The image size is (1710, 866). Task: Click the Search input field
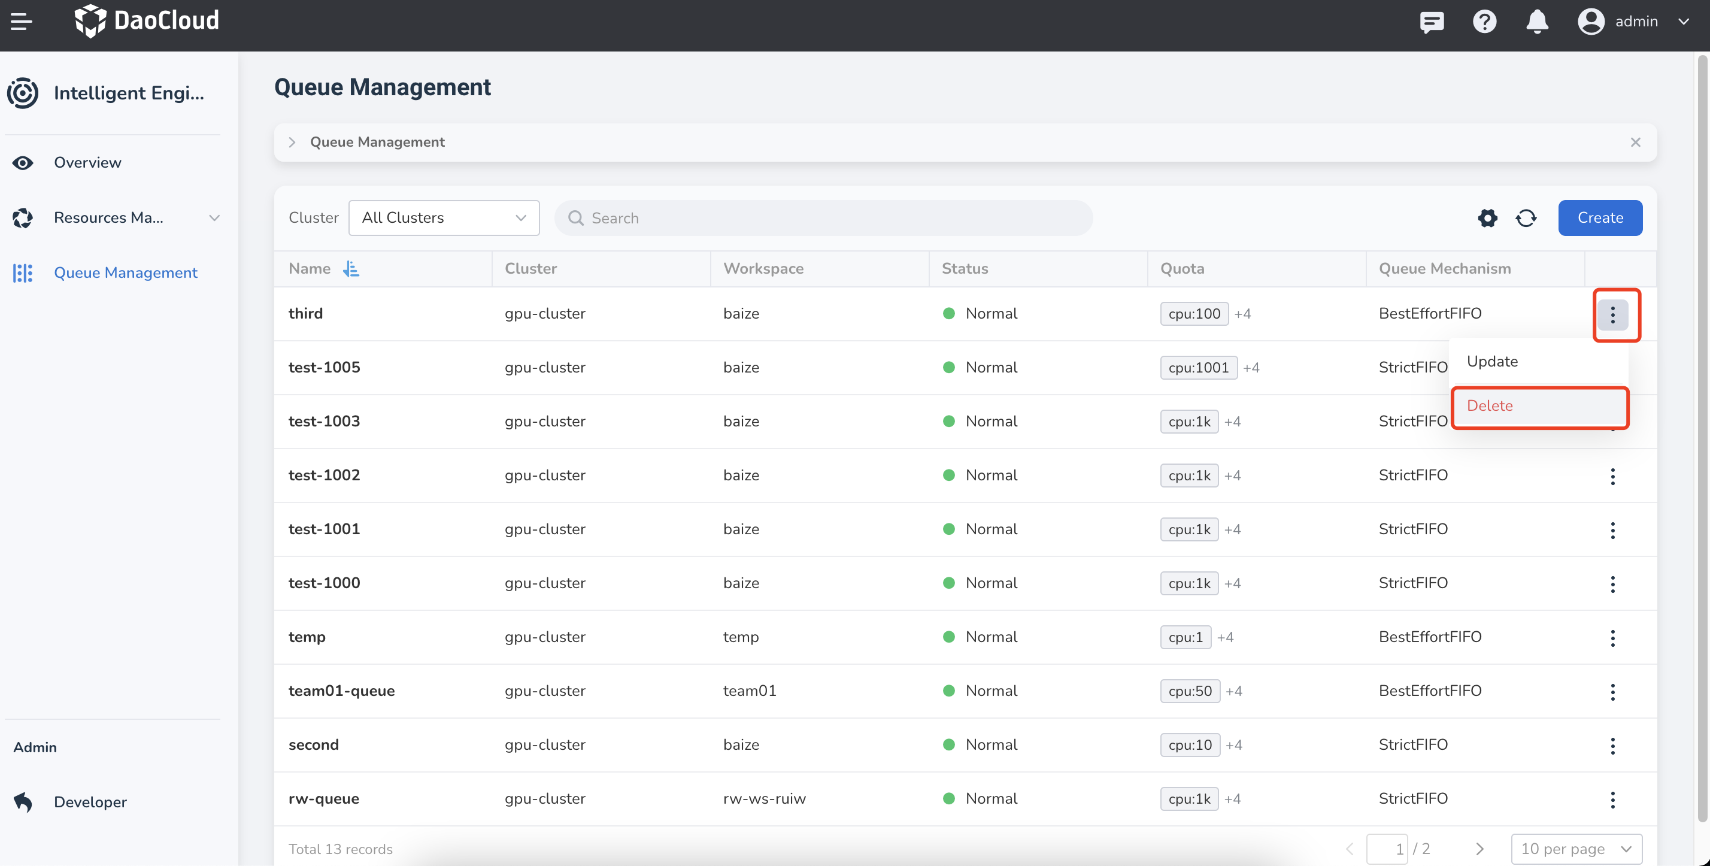coord(823,218)
